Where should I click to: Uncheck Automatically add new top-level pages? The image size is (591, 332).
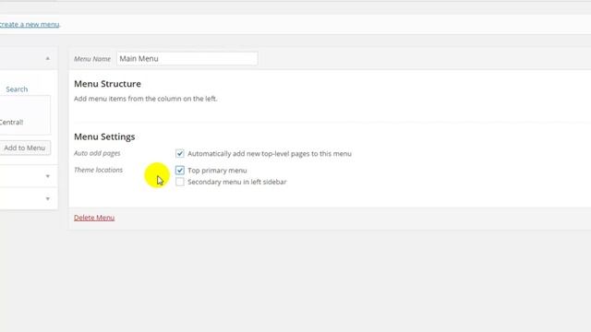(180, 154)
